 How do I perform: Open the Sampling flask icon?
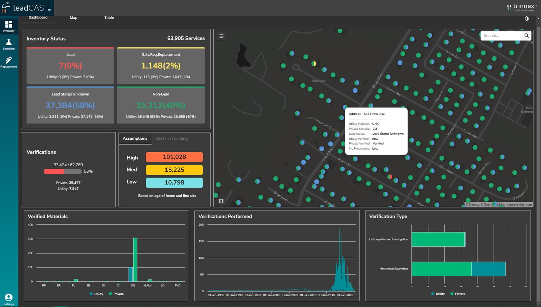point(9,42)
